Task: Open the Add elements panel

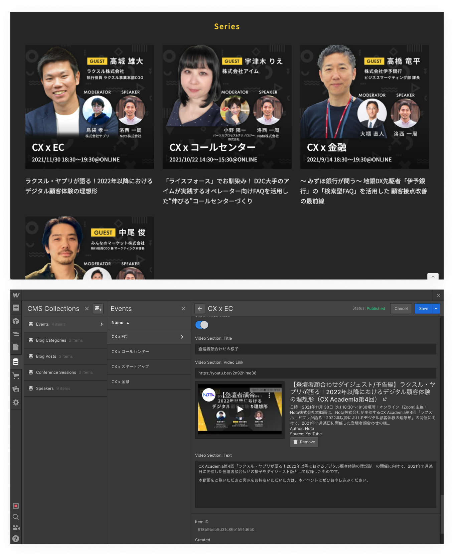Action: pos(16,308)
